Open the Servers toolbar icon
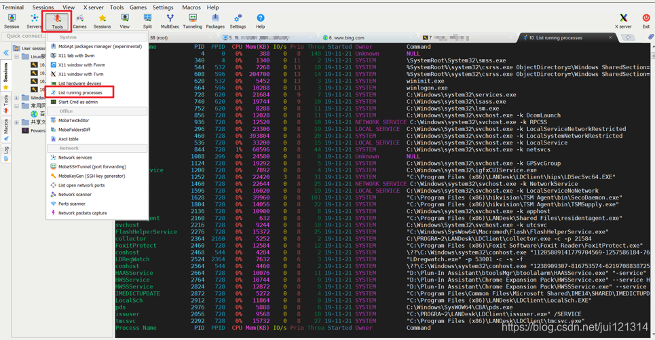The width and height of the screenshot is (655, 340). pos(34,21)
